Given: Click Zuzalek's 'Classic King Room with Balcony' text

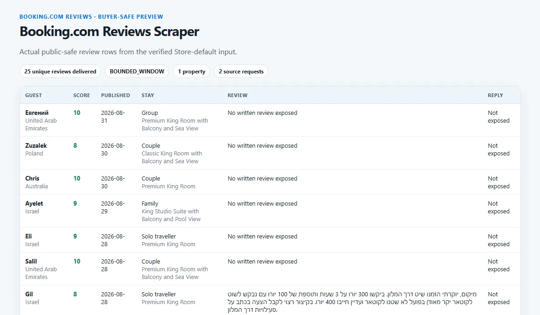Looking at the screenshot, I should coord(171,157).
